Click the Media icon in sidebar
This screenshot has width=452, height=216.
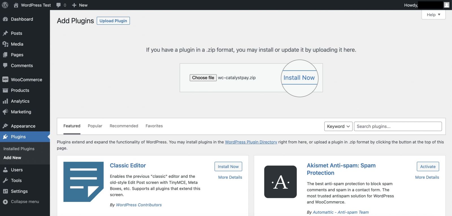pyautogui.click(x=5, y=44)
